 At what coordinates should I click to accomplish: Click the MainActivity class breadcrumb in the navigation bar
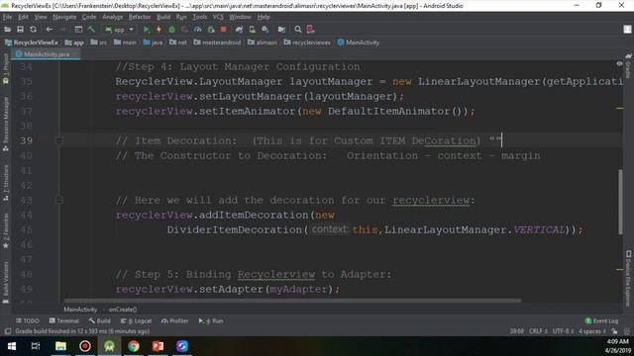[359, 43]
